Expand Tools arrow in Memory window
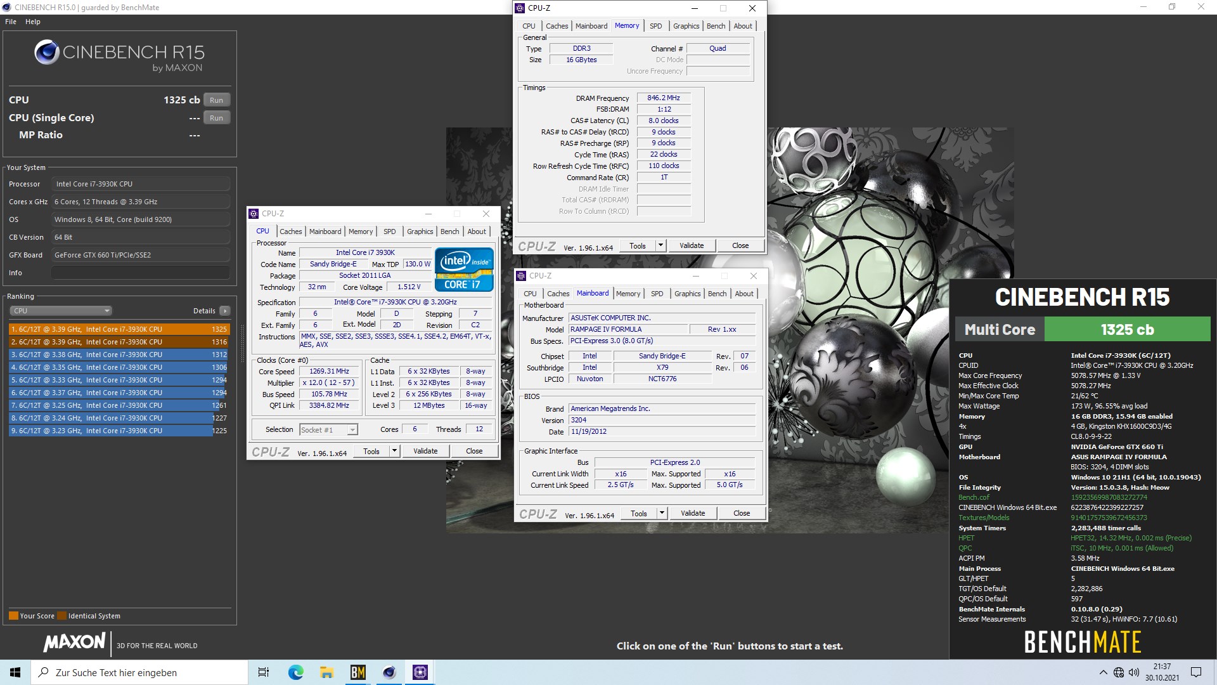Viewport: 1217px width, 685px height. [x=660, y=245]
